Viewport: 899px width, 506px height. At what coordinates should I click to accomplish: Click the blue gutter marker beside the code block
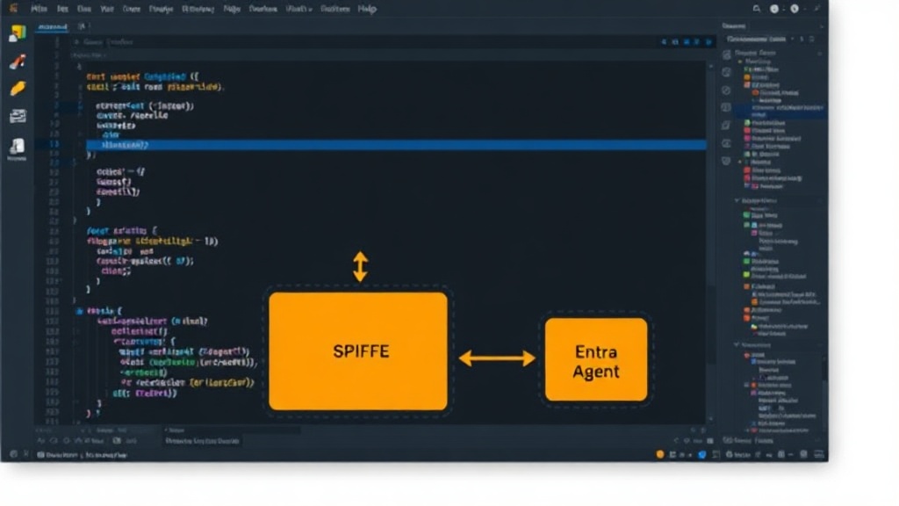click(79, 311)
